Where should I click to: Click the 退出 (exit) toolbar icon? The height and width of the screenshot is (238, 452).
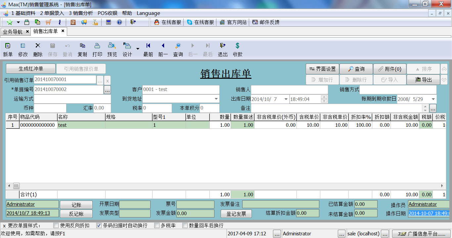pyautogui.click(x=222, y=46)
